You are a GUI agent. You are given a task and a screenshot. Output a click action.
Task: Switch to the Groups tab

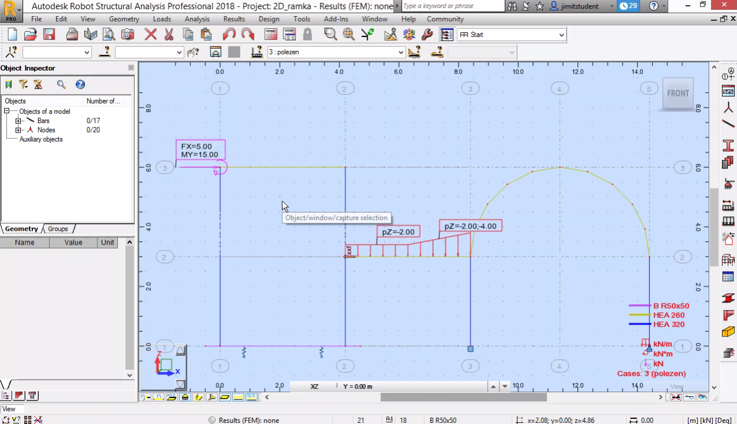tap(58, 228)
